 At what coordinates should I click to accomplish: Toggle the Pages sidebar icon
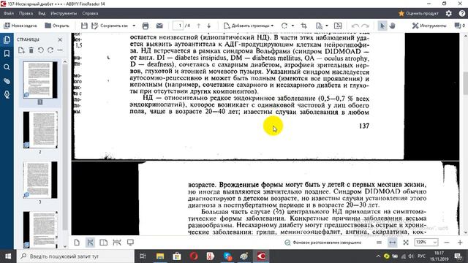(7, 39)
